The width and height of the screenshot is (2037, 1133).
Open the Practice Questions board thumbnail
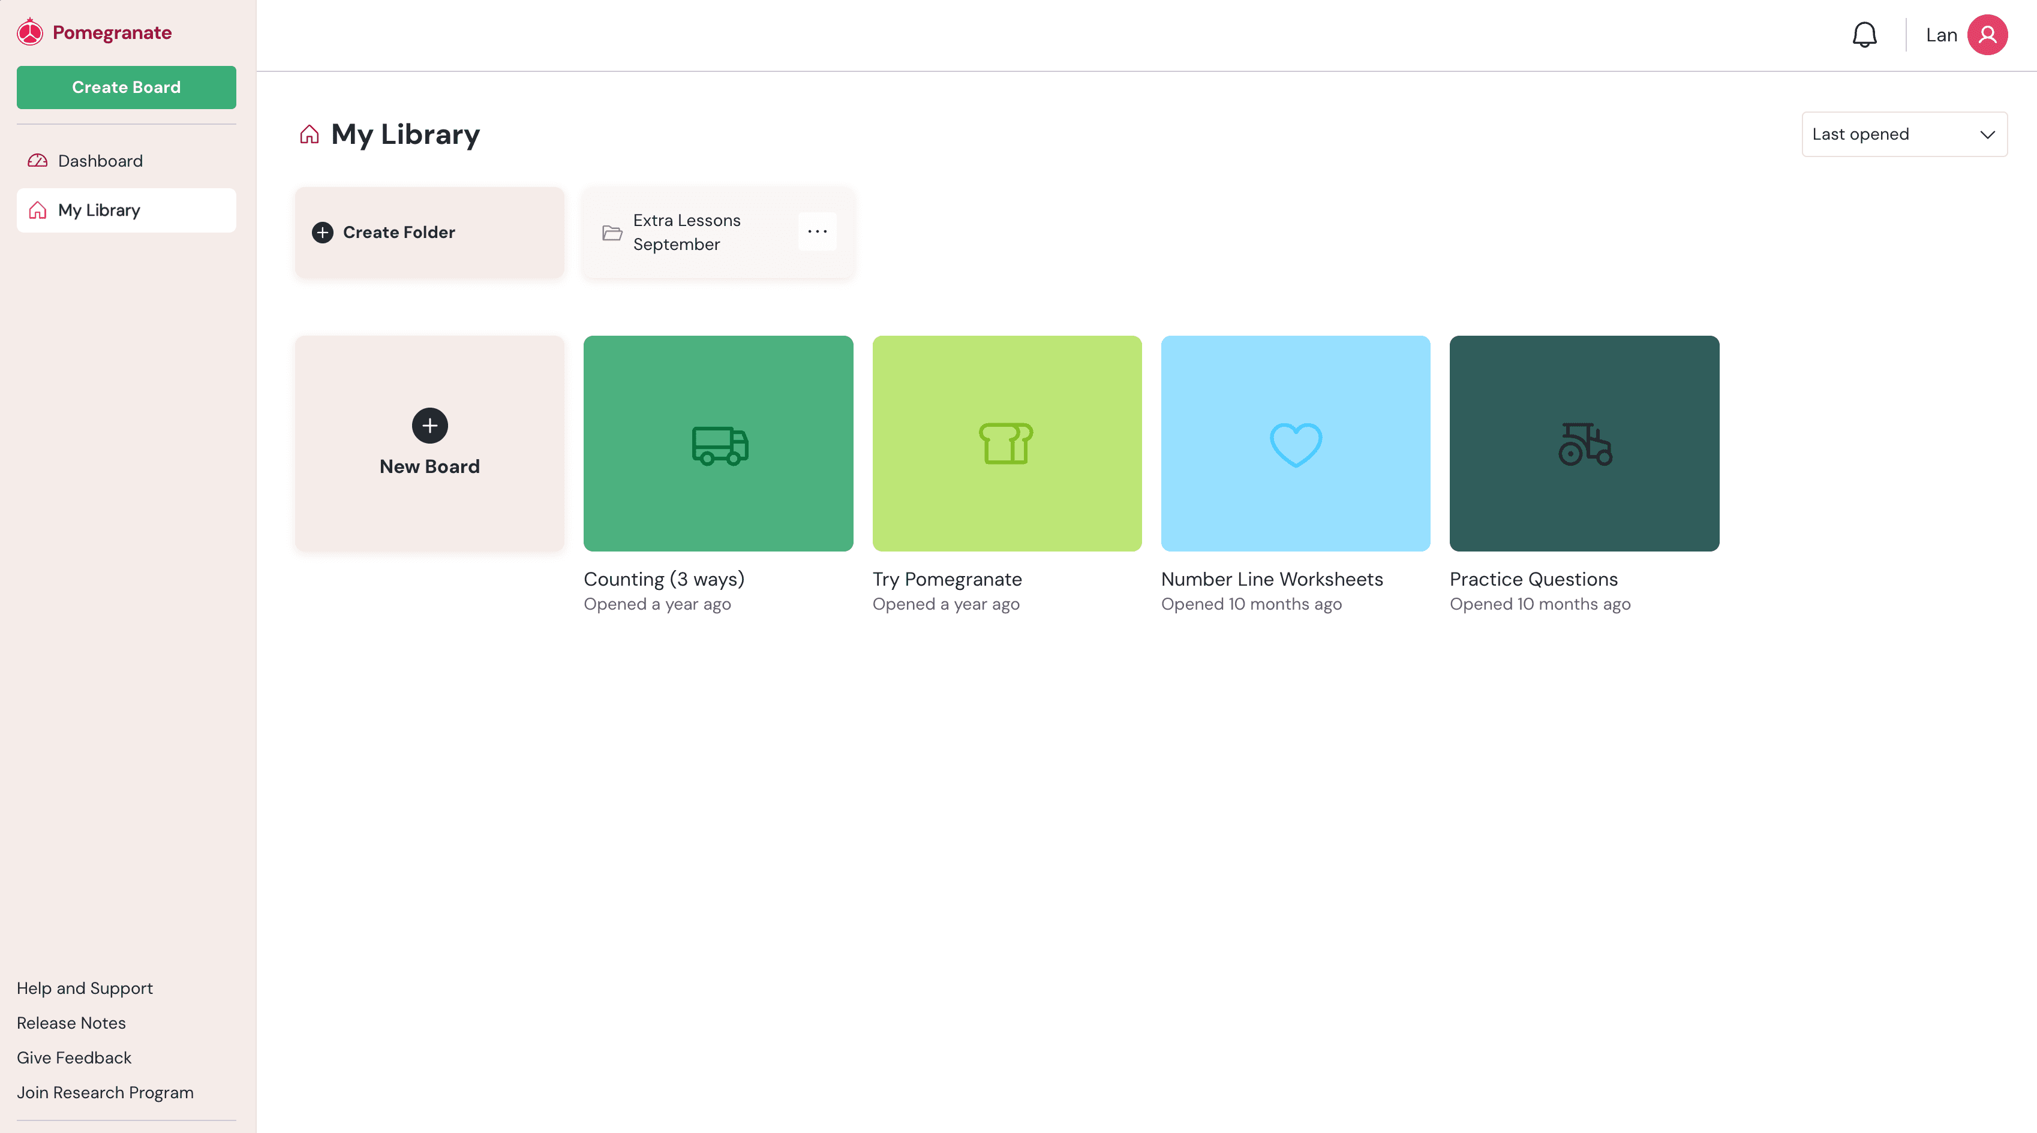pyautogui.click(x=1584, y=443)
